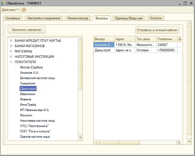The height and width of the screenshot is (156, 195).
Task: Expand the МАГАЗИНЫ group node
Action: (x=11, y=51)
